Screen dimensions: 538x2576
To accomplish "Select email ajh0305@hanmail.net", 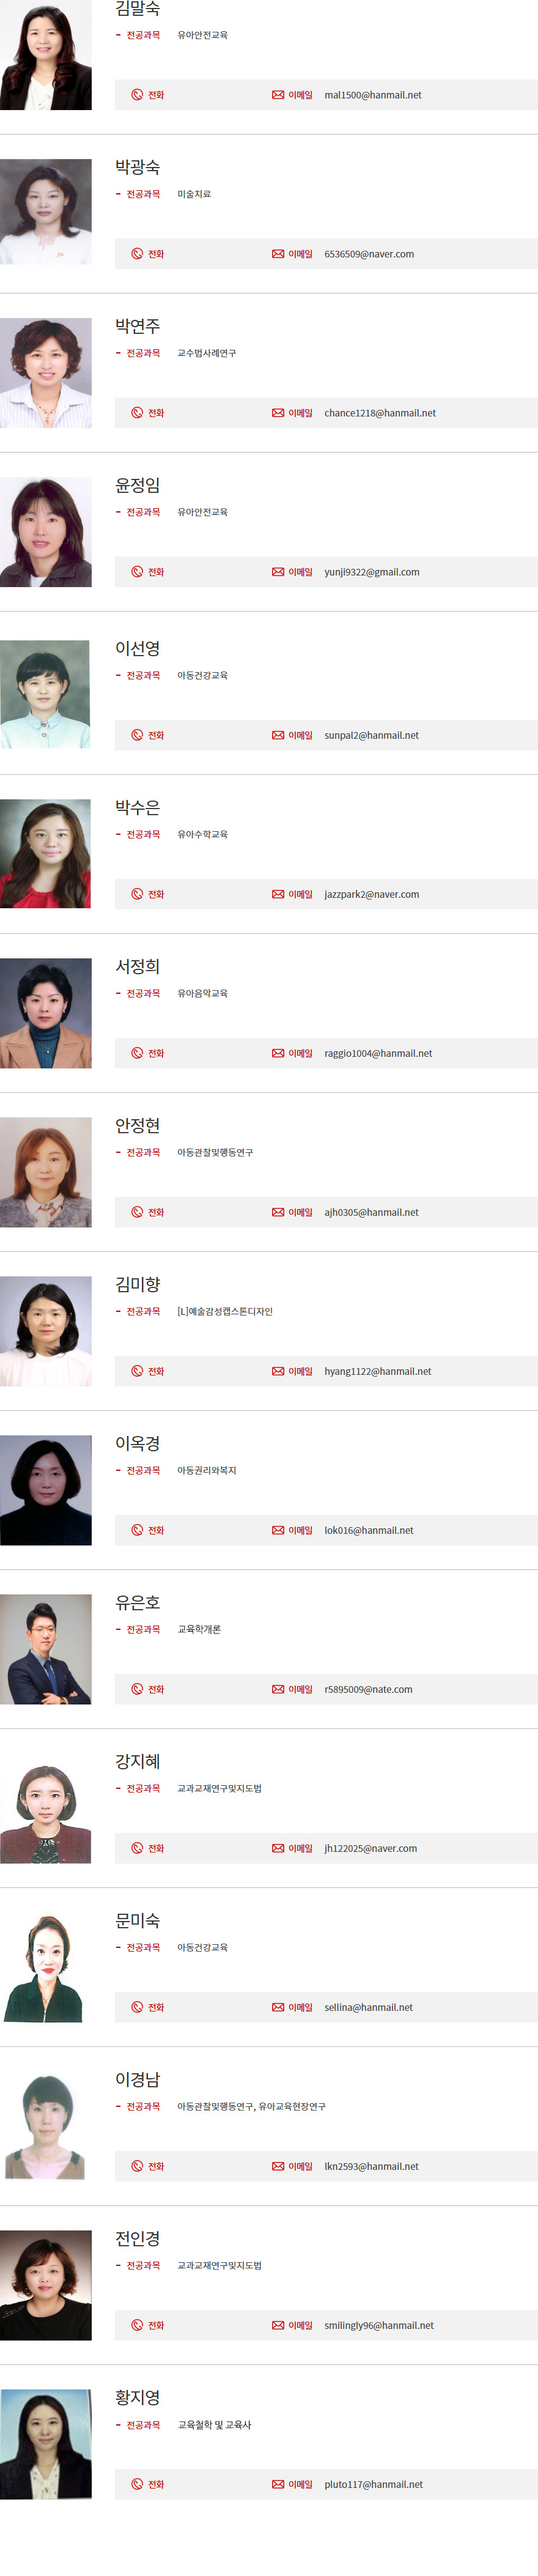I will point(371,1212).
